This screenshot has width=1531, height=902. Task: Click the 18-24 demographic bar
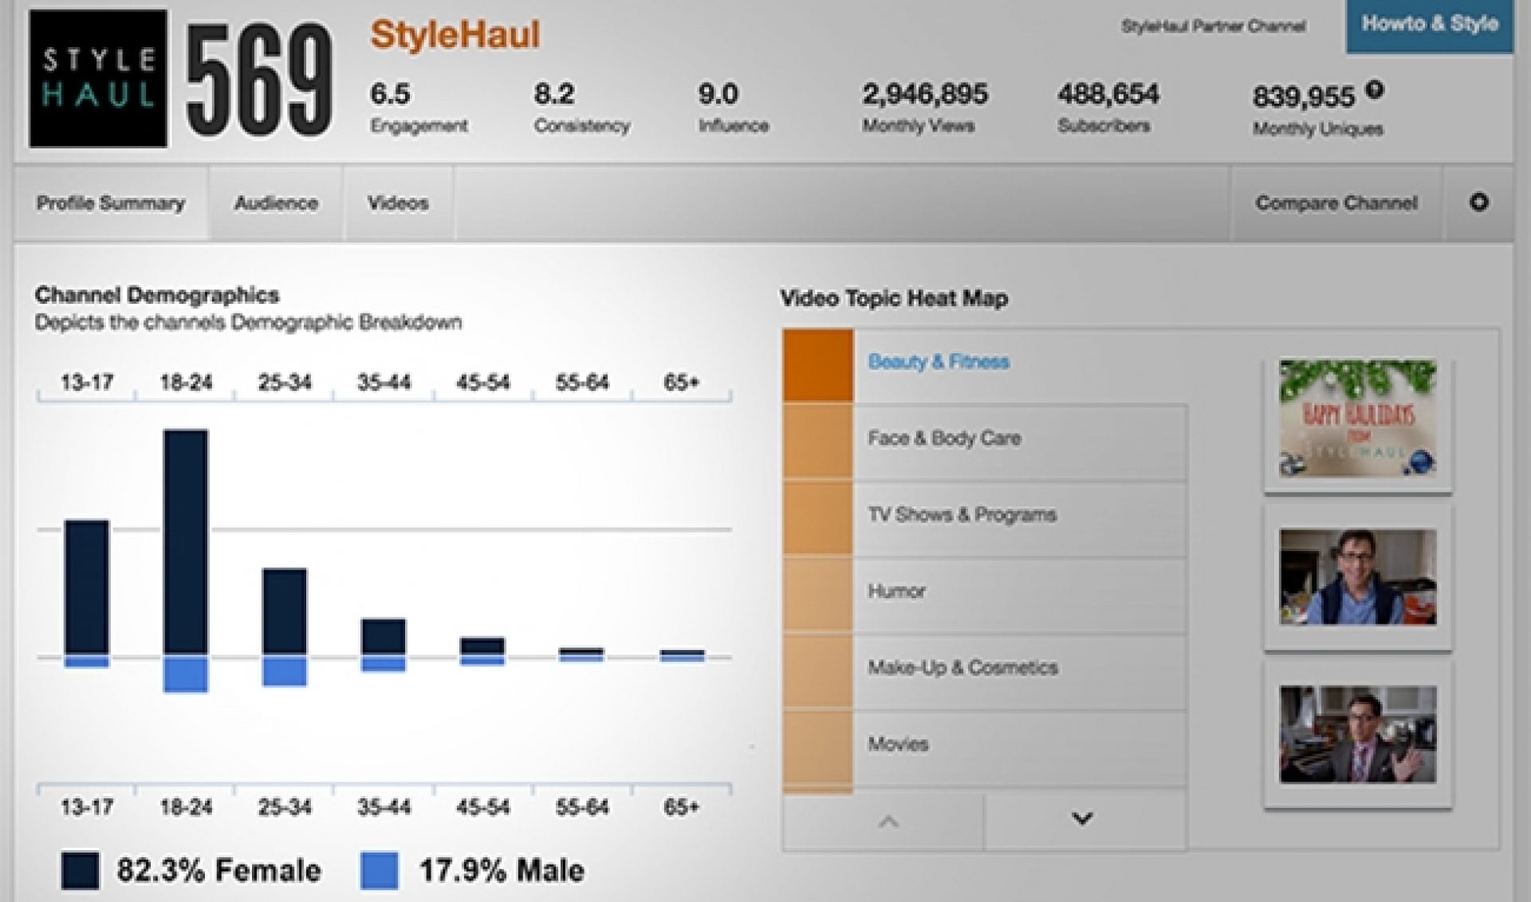coord(185,542)
